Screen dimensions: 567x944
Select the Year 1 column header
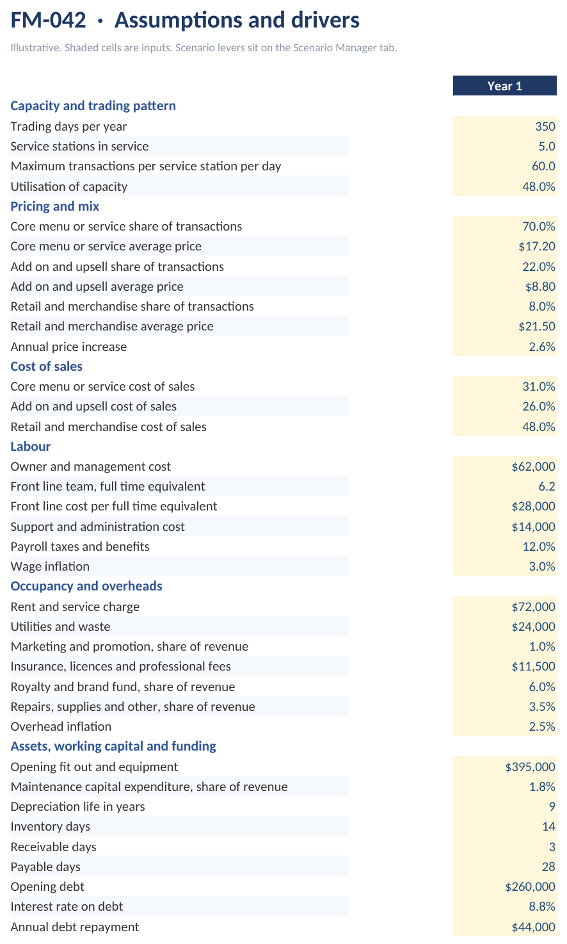(505, 86)
